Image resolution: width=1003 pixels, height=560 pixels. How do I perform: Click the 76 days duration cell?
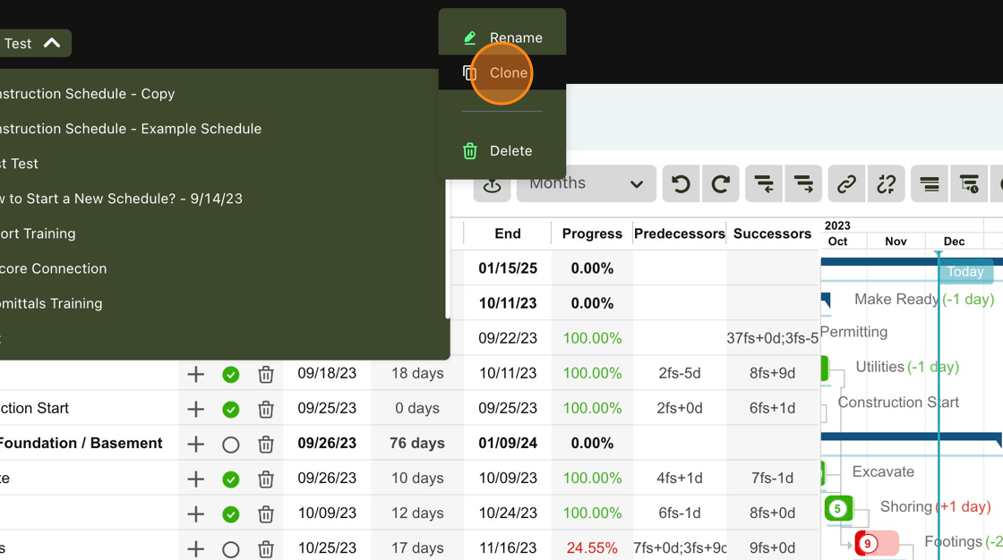(x=417, y=443)
